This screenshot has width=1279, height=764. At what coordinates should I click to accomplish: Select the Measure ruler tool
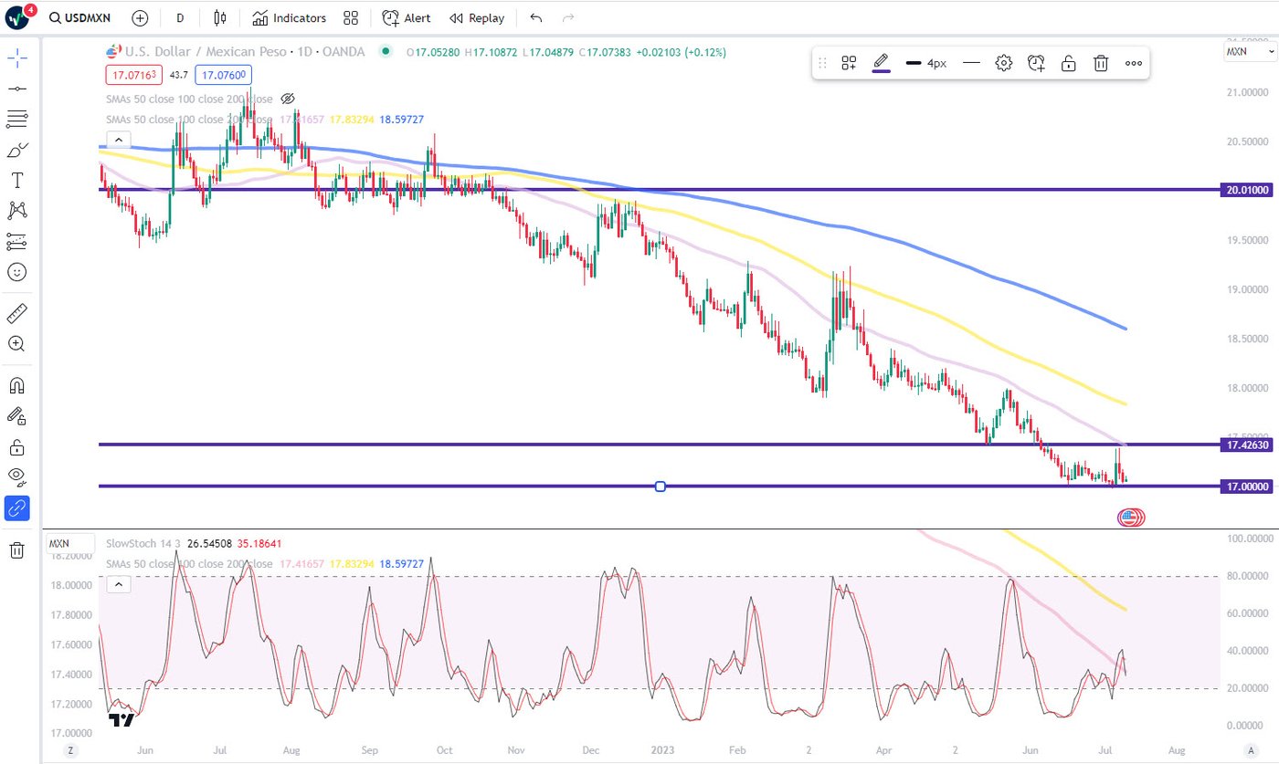point(16,314)
